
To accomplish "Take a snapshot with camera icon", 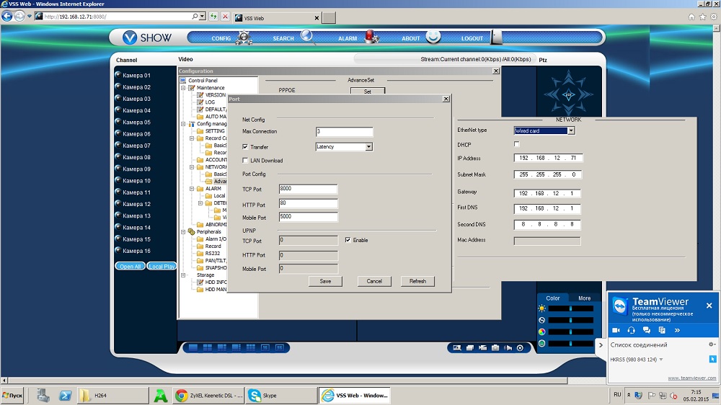I will click(495, 348).
